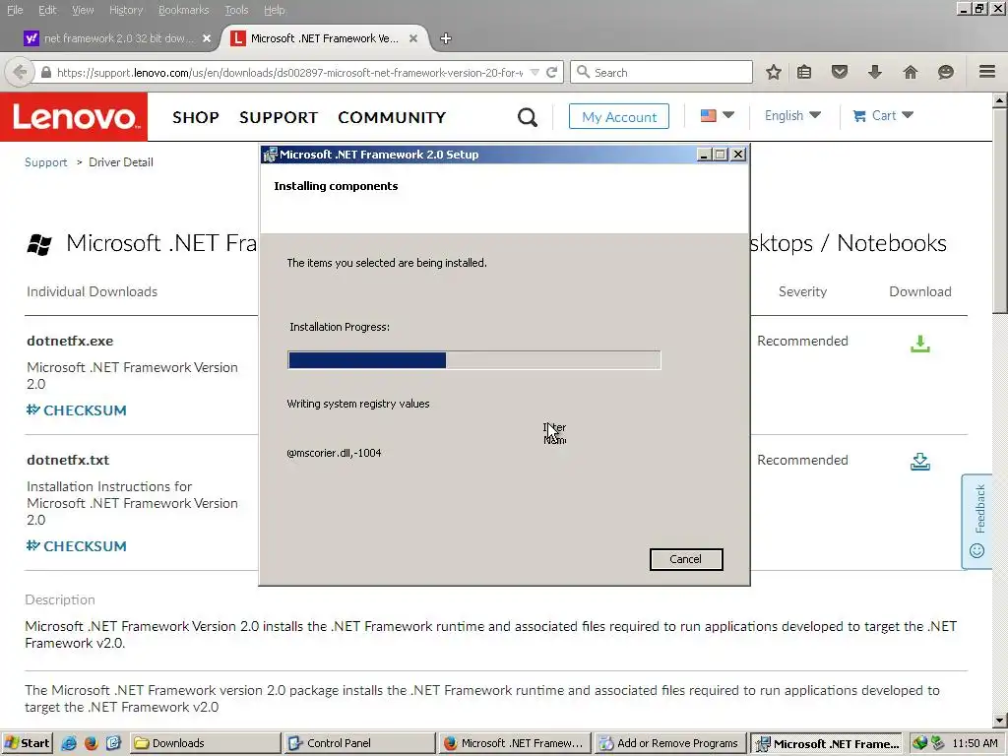Follow the Support breadcrumb link
The height and width of the screenshot is (756, 1008).
pos(45,162)
